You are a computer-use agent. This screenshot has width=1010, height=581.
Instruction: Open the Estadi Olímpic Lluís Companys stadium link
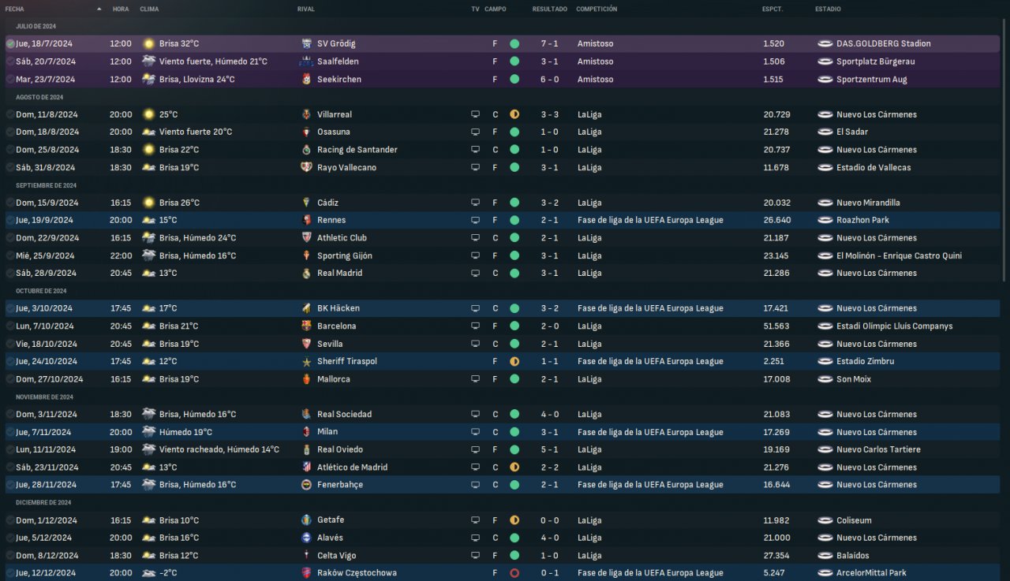click(x=894, y=326)
